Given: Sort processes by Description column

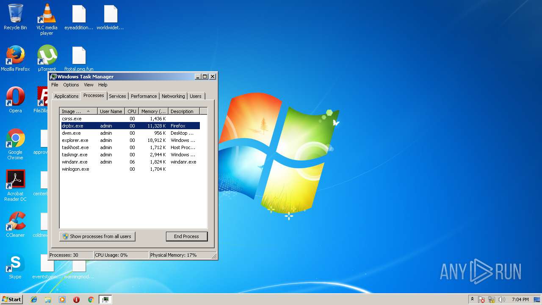Looking at the screenshot, I should coord(184,111).
